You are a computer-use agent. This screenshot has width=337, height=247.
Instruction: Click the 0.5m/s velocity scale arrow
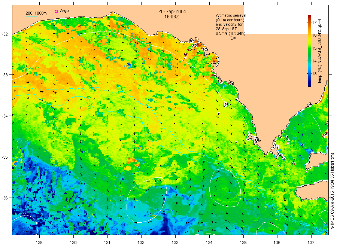coord(228,38)
